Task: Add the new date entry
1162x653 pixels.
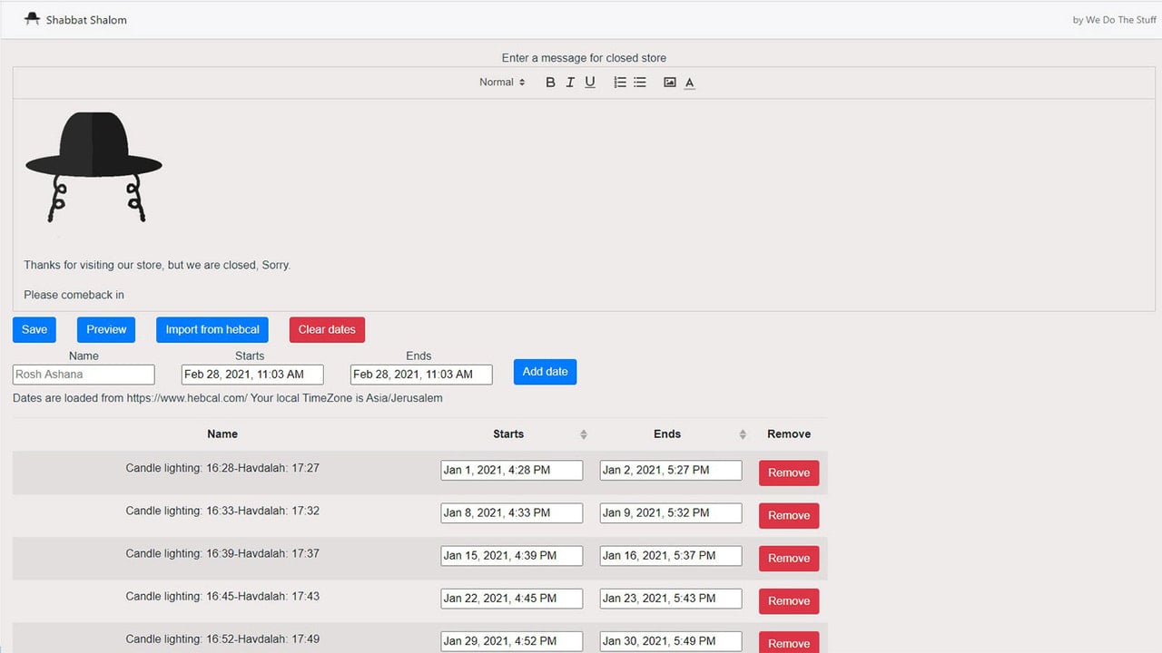Action: tap(545, 372)
